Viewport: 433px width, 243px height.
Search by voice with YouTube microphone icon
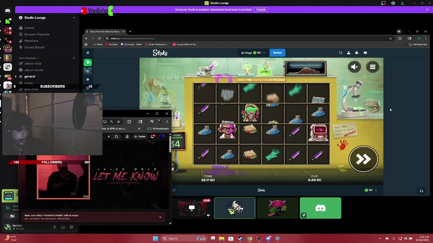[127, 136]
